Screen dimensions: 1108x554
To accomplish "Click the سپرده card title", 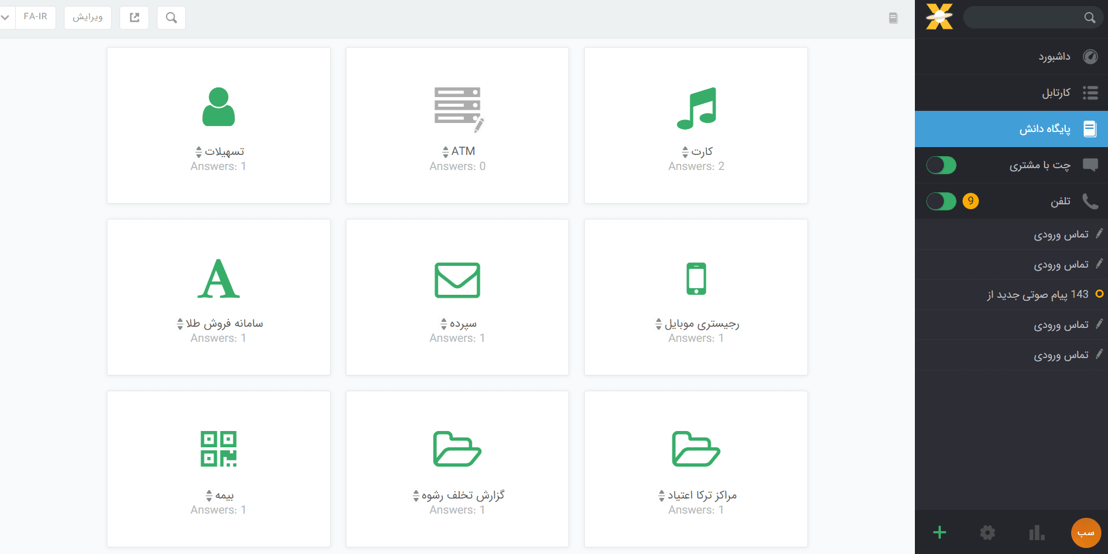I will [463, 324].
